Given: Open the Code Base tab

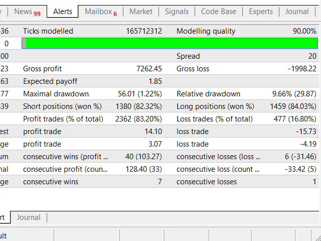Looking at the screenshot, I should click(x=220, y=12).
